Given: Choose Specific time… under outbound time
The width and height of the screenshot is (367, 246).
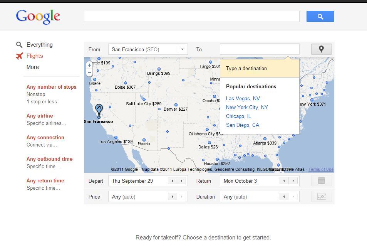Looking at the screenshot, I should [x=43, y=166].
